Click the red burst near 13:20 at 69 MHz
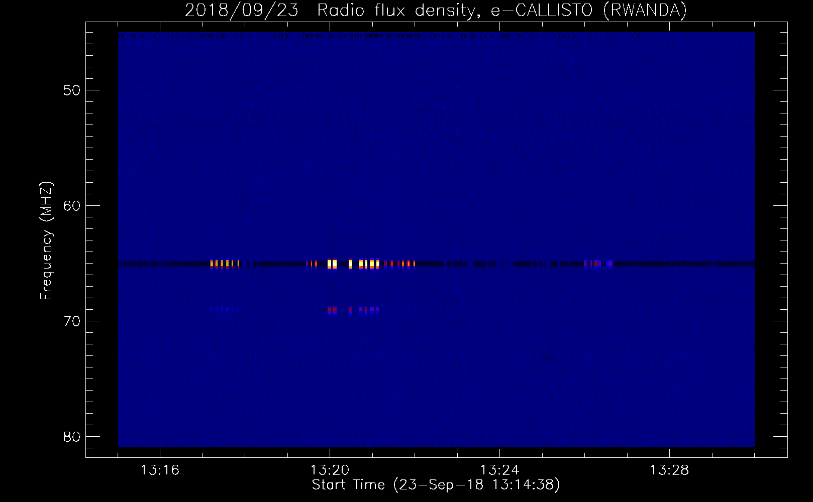The width and height of the screenshot is (813, 502). pyautogui.click(x=332, y=310)
